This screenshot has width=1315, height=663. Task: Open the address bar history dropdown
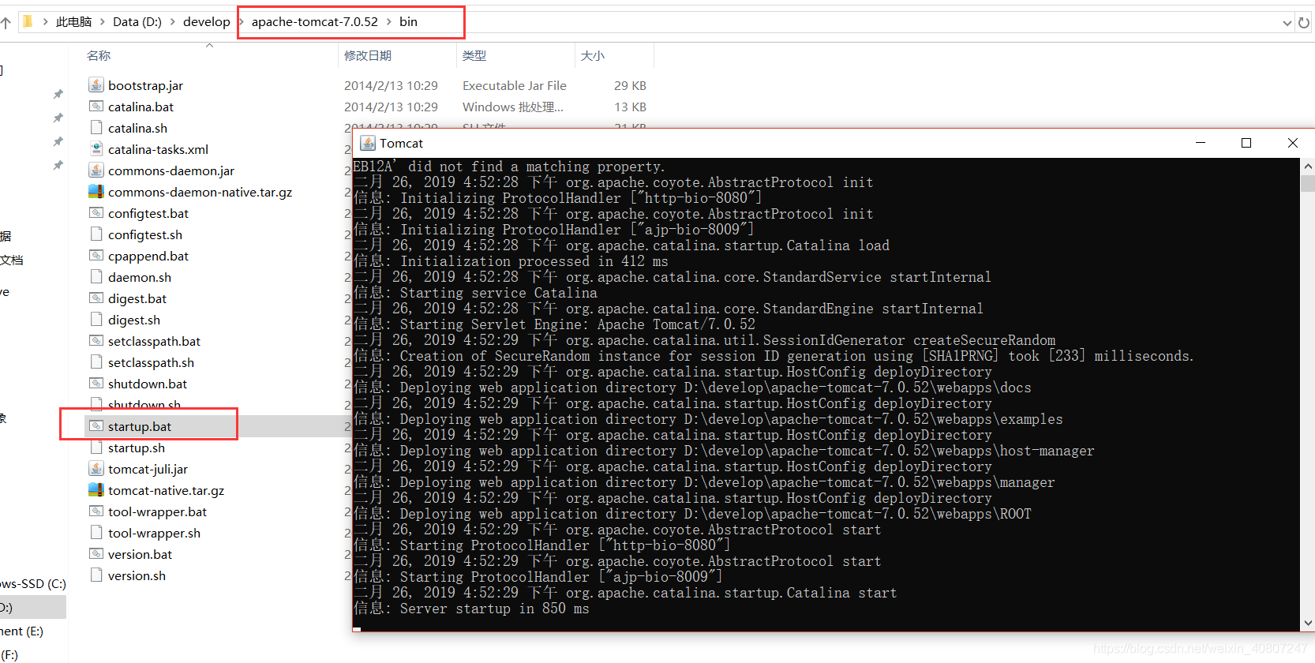1287,24
